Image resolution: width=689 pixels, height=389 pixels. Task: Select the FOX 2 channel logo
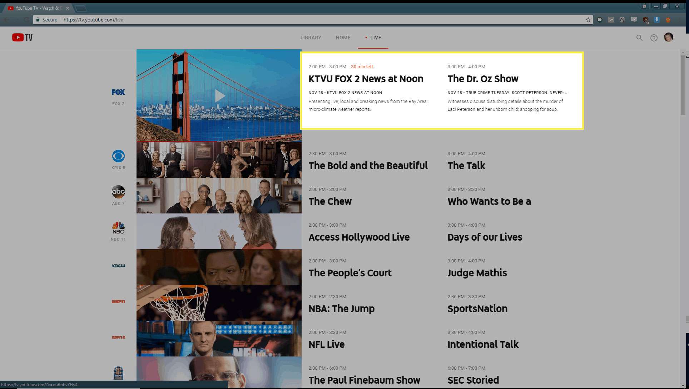tap(118, 92)
